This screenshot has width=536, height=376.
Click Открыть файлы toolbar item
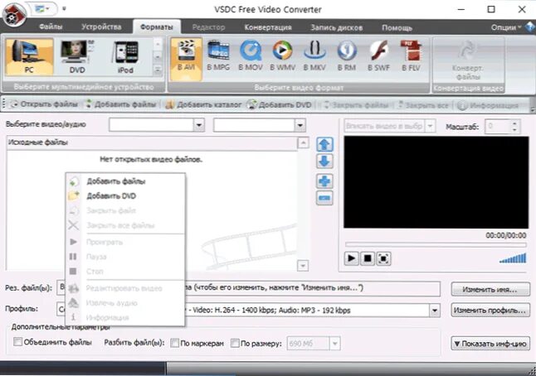click(45, 104)
